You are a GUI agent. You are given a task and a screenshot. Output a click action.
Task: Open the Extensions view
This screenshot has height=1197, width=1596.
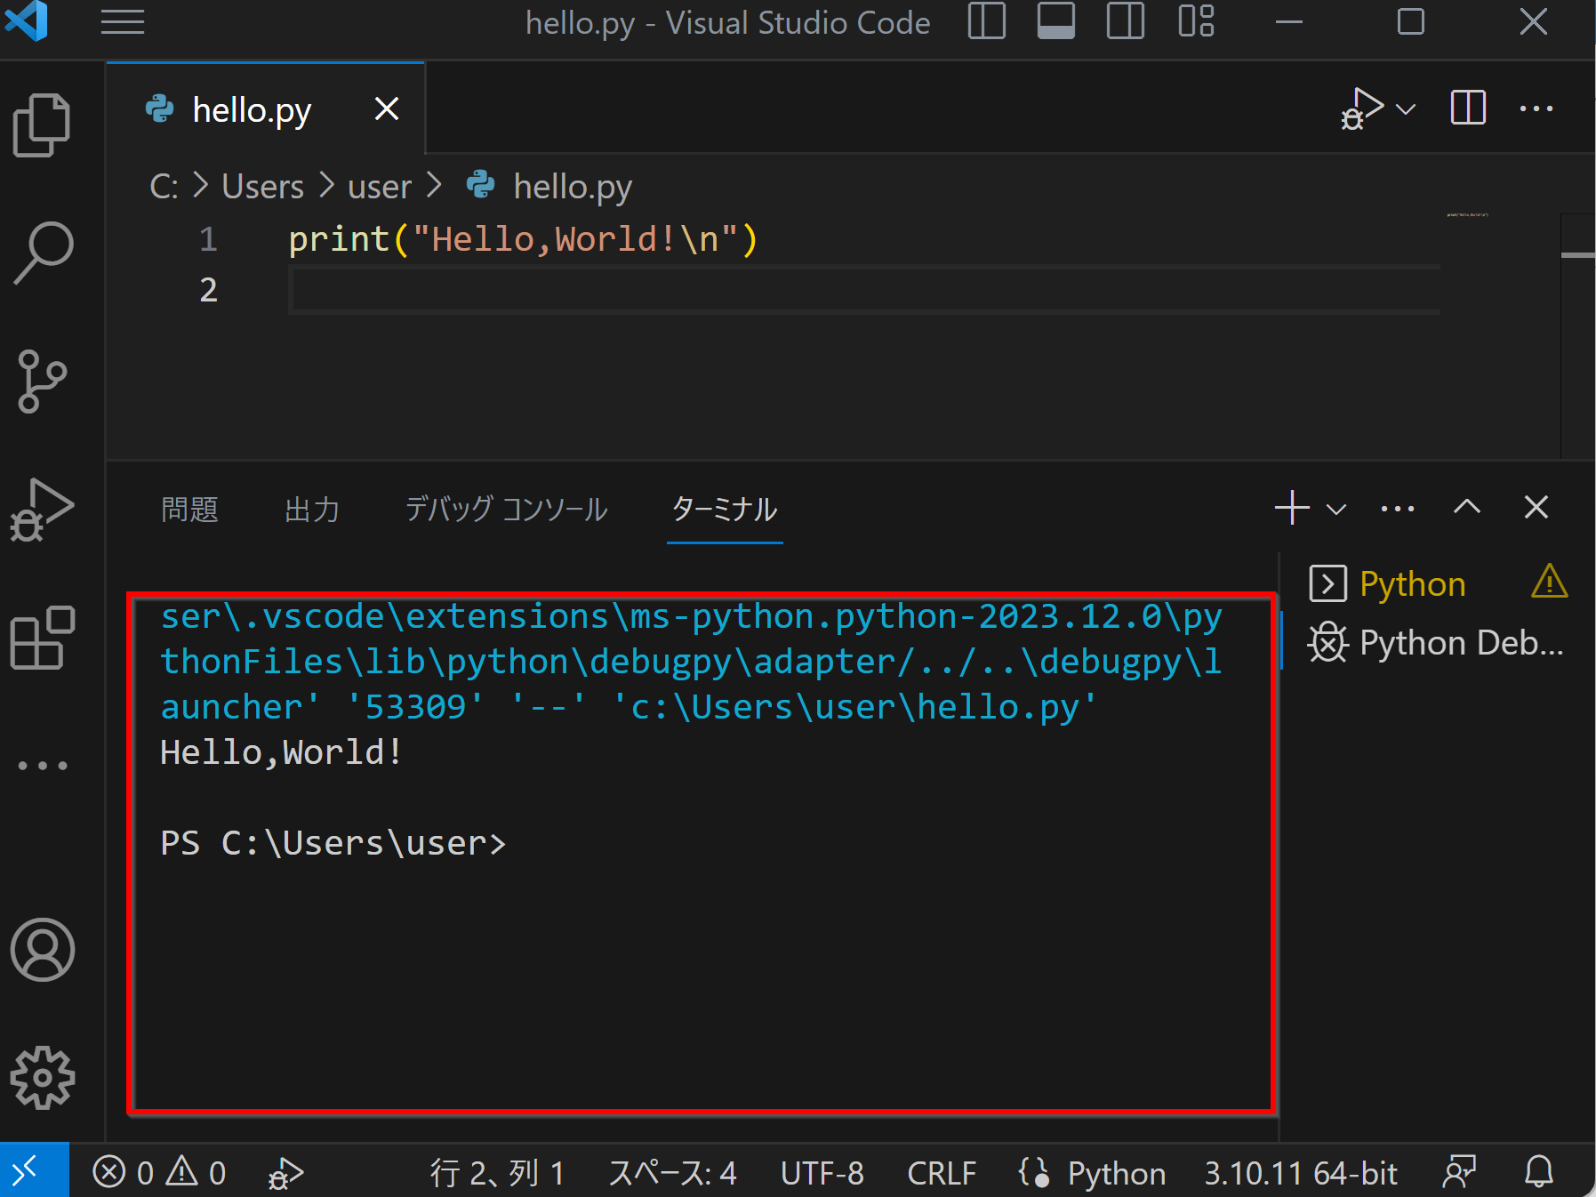coord(42,638)
